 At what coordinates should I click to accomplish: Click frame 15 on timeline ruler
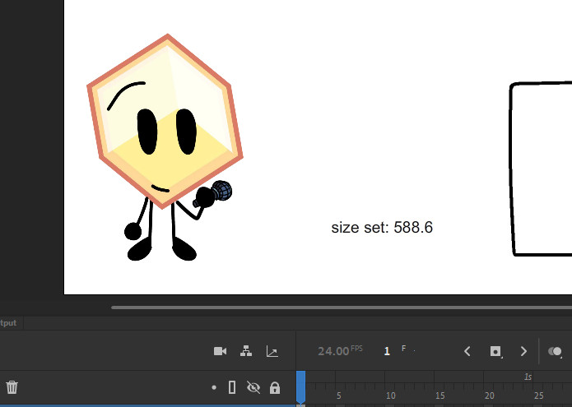pos(440,395)
